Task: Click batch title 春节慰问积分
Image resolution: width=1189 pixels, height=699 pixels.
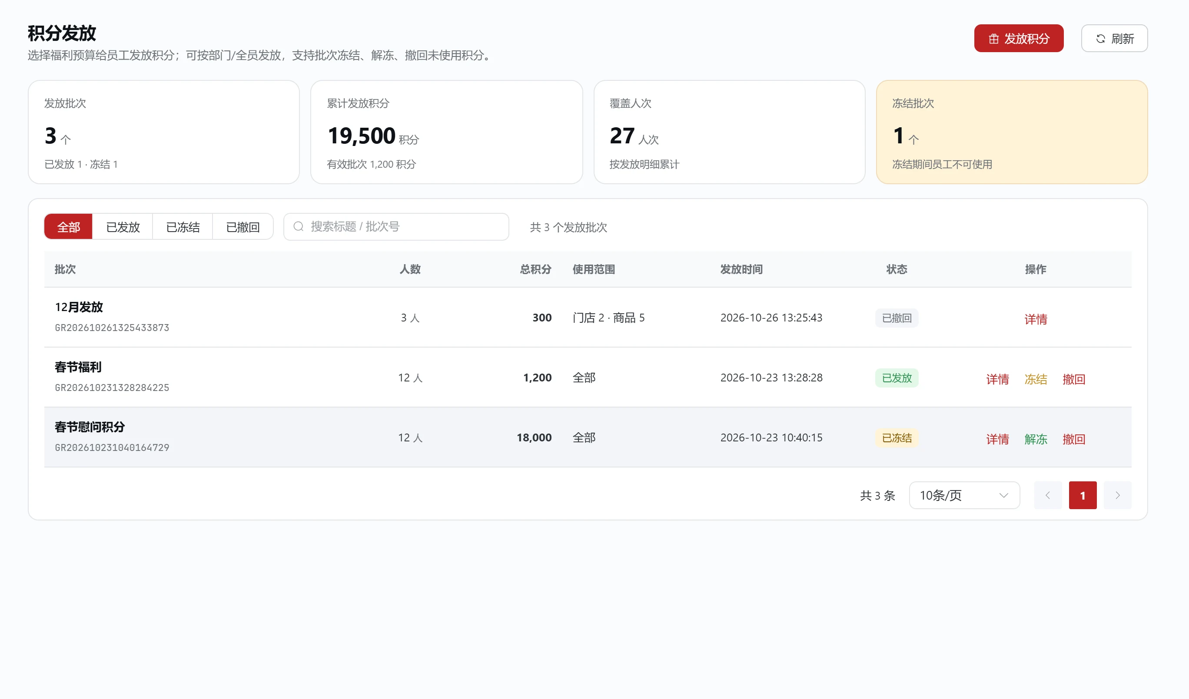Action: [x=90, y=427]
